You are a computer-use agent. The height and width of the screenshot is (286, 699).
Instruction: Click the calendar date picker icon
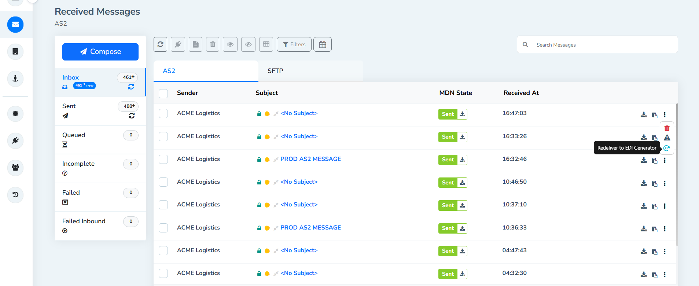tap(323, 44)
